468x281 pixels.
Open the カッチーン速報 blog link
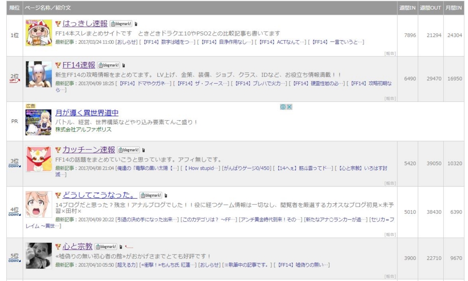coord(89,150)
